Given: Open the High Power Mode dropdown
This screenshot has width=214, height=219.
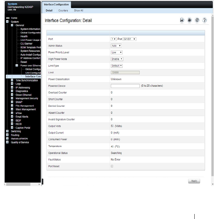Looking at the screenshot, I should [x=117, y=59].
